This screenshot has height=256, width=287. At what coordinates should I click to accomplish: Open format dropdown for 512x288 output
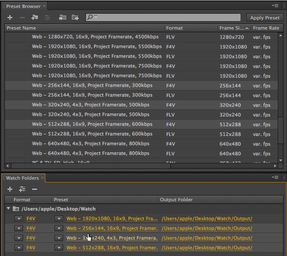point(19,248)
